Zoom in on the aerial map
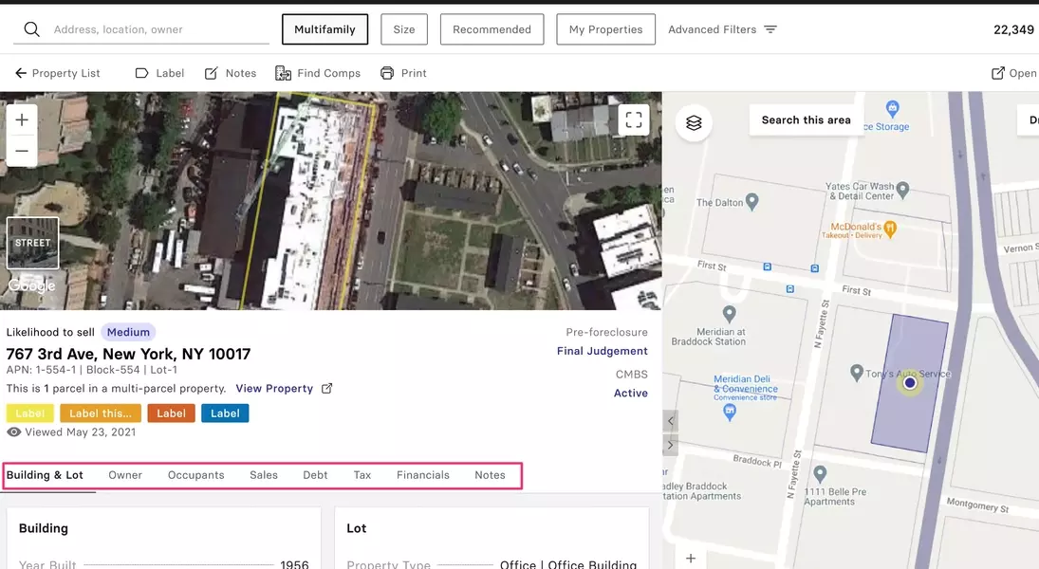 point(22,120)
